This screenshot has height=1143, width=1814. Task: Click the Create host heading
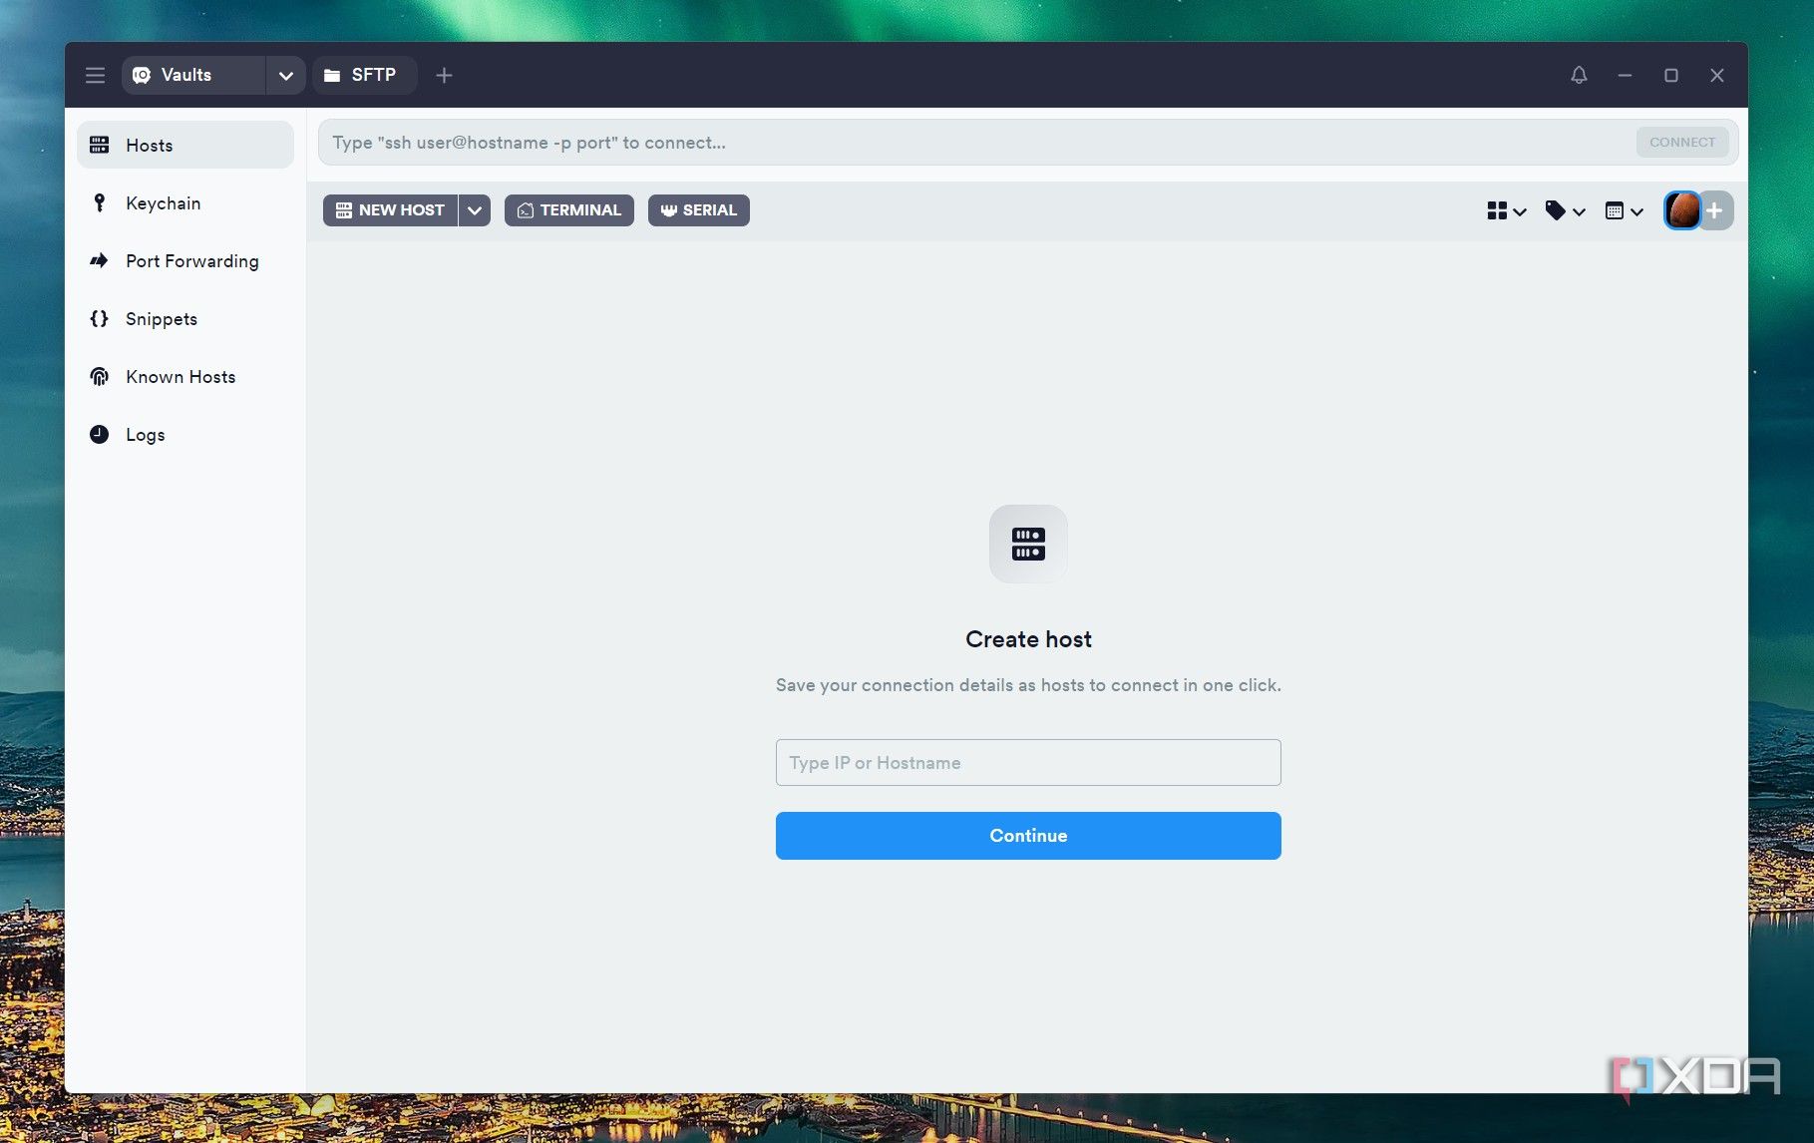(1028, 639)
